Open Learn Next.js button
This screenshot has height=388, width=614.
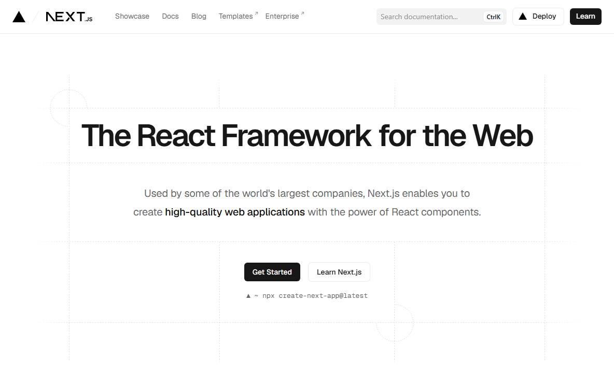pyautogui.click(x=339, y=272)
